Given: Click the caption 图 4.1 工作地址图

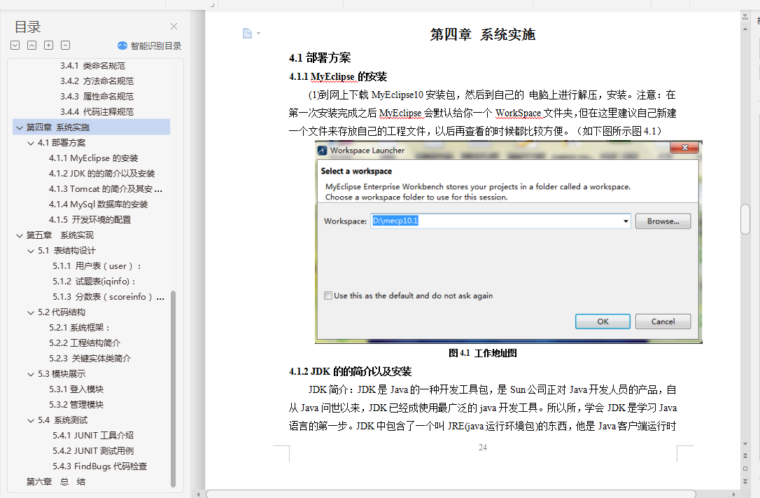Looking at the screenshot, I should 483,353.
